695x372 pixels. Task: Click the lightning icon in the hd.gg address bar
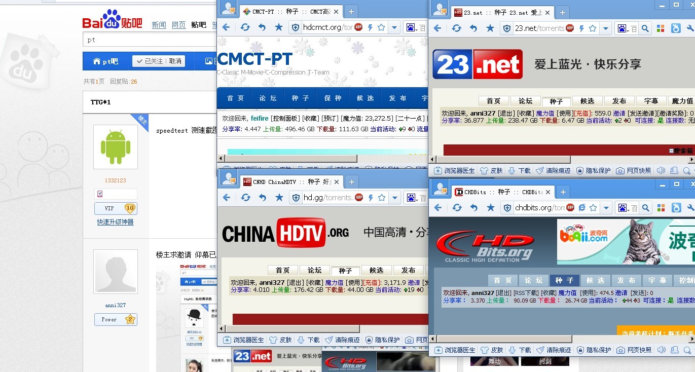(371, 198)
